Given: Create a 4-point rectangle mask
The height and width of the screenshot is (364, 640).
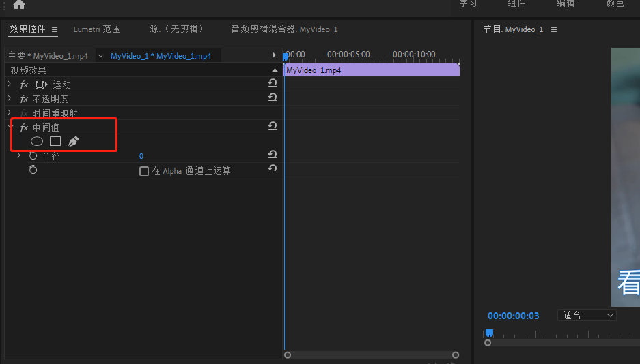Looking at the screenshot, I should 55,141.
